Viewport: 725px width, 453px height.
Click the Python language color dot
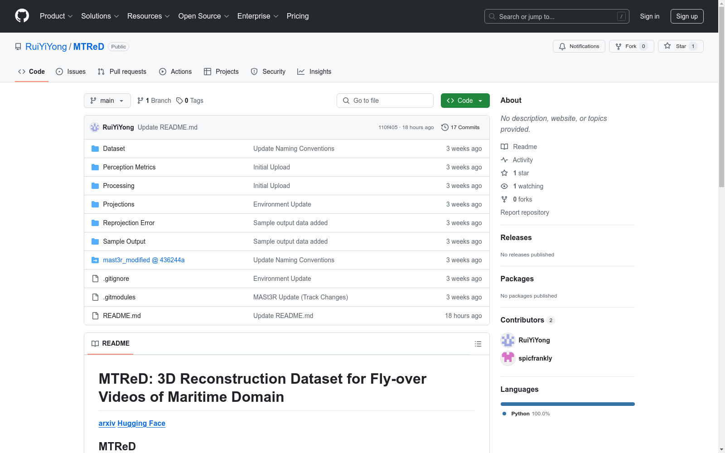tap(504, 414)
